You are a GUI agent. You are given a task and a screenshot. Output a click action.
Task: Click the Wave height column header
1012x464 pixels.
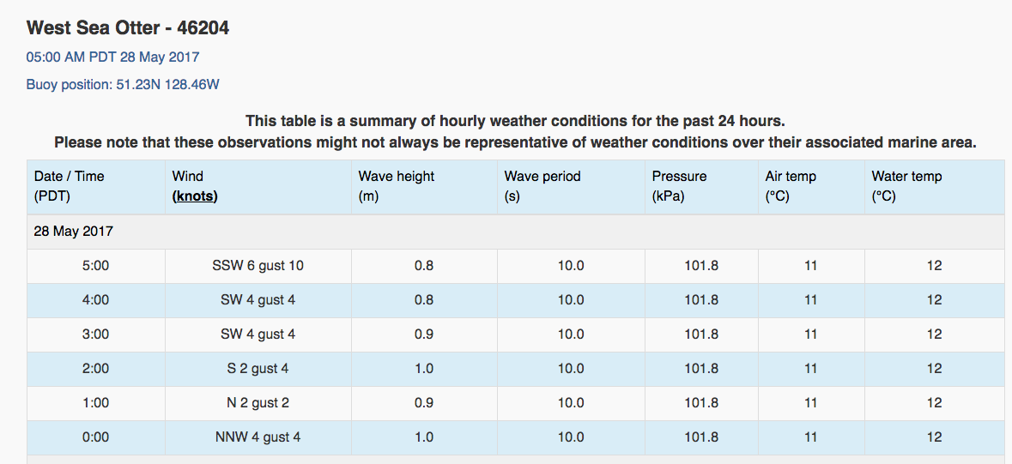click(x=425, y=187)
